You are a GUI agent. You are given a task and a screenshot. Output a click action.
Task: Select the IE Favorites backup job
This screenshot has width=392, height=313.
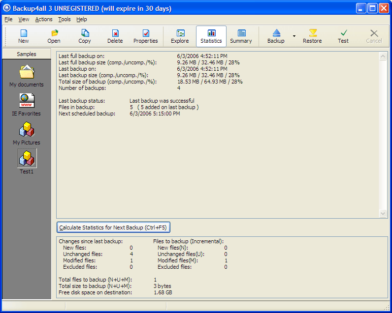[x=27, y=105]
